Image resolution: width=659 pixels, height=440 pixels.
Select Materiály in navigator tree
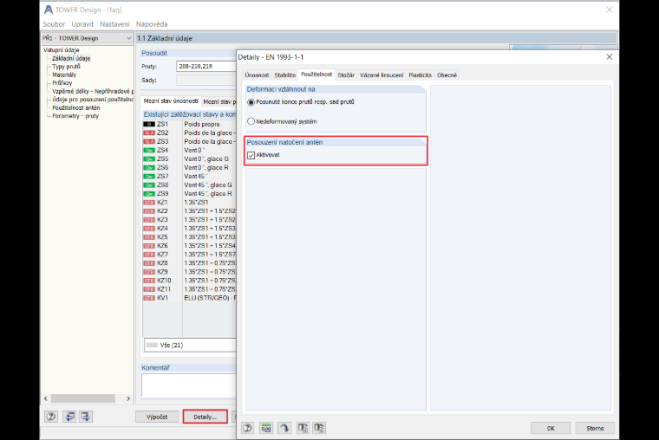[x=64, y=74]
